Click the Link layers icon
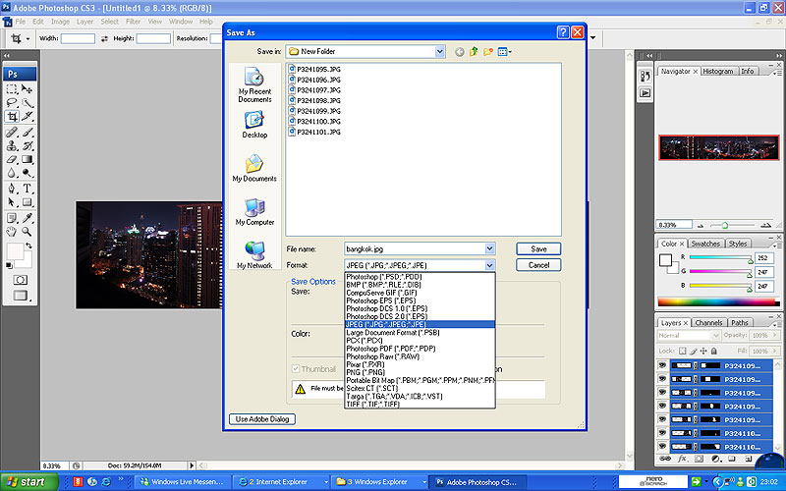The image size is (786, 491). coord(665,459)
